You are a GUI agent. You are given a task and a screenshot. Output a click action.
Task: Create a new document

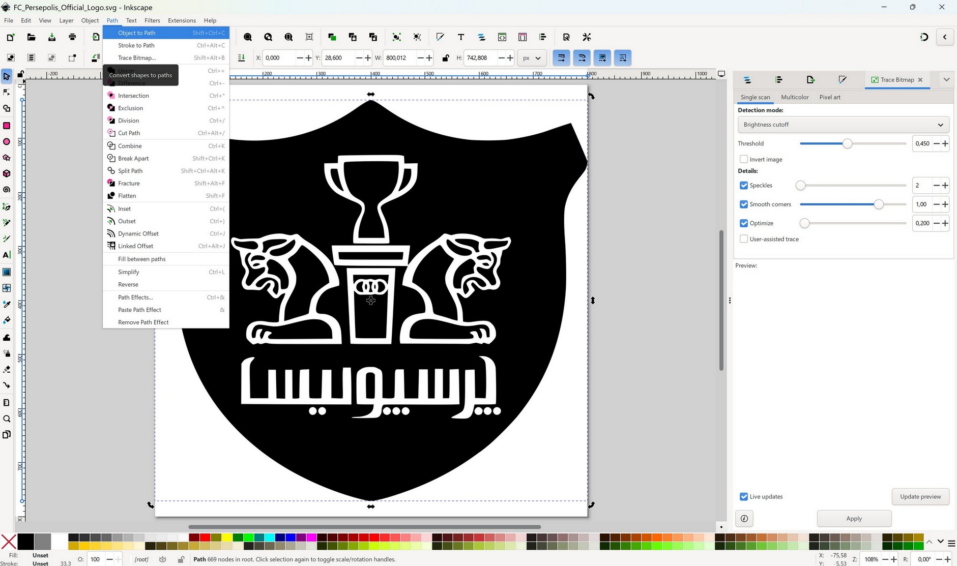pyautogui.click(x=11, y=37)
